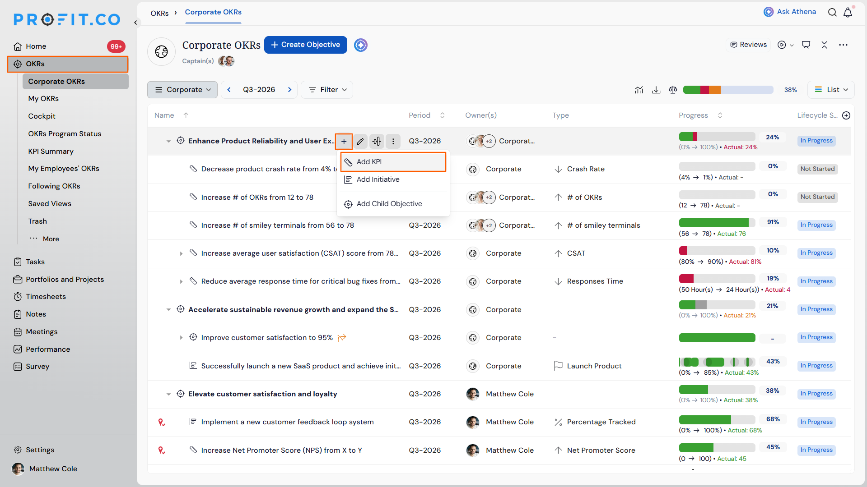Viewport: 867px width, 487px height.
Task: Open the chart insights icon in toolbar
Action: [x=639, y=90]
